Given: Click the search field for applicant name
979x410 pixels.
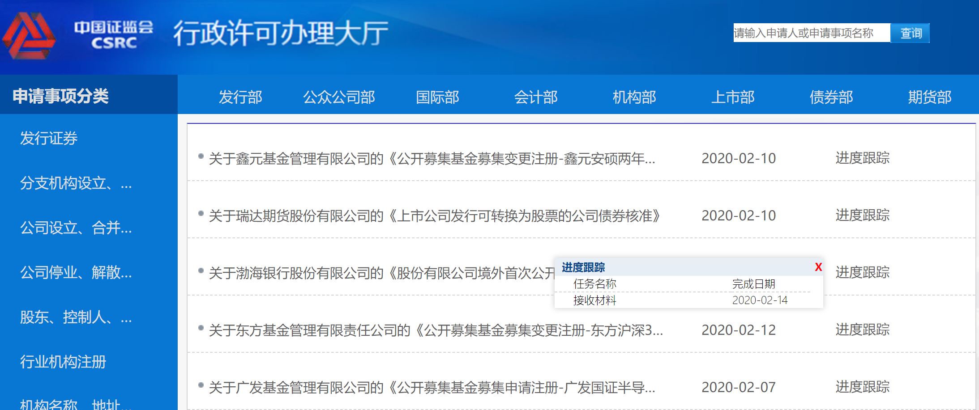Looking at the screenshot, I should 811,33.
